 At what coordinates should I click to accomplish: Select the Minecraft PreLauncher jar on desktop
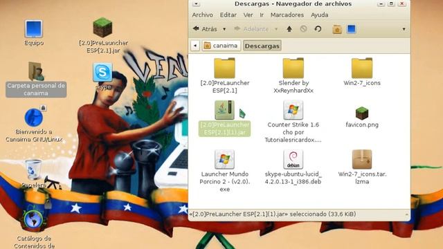pos(103,28)
